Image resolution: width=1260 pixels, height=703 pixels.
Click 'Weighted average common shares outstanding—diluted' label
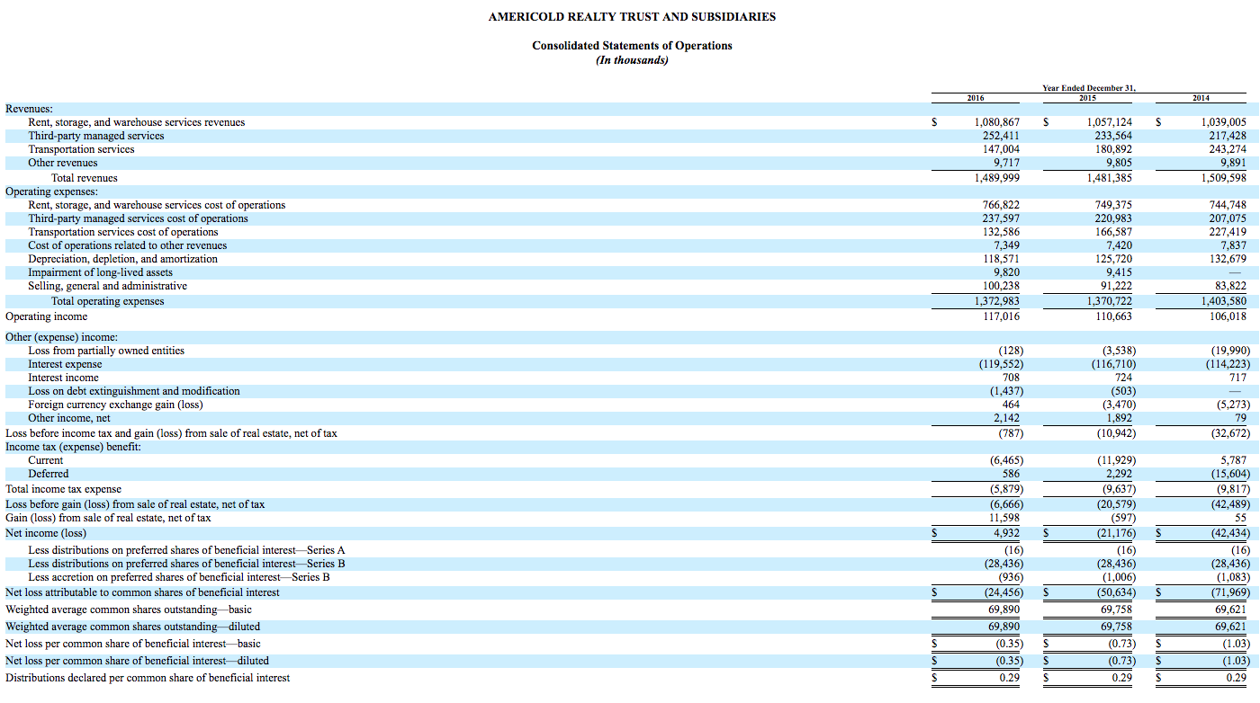(133, 627)
